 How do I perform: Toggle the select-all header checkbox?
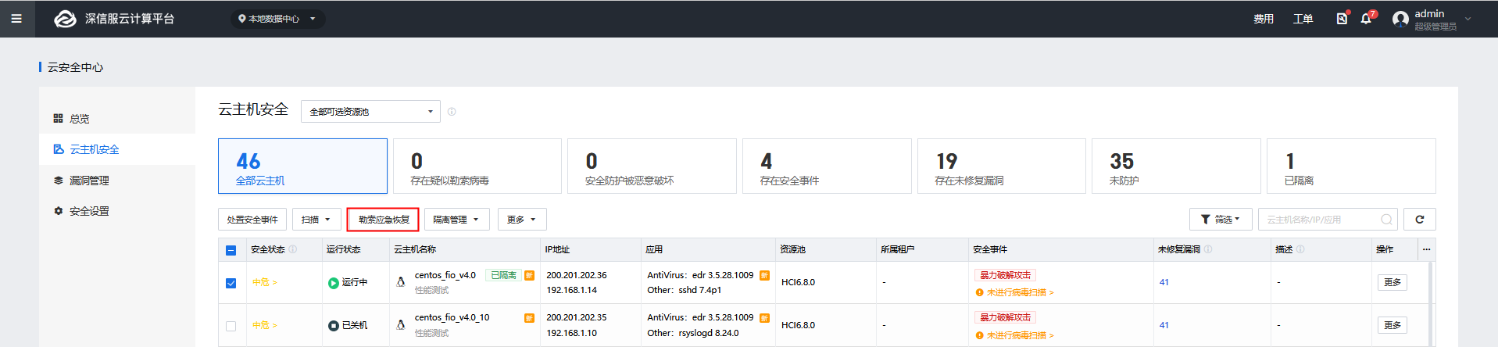tap(231, 250)
